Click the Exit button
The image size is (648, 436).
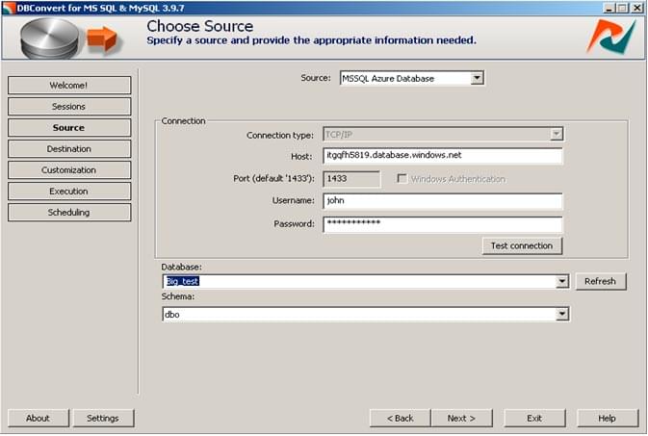[x=534, y=419]
